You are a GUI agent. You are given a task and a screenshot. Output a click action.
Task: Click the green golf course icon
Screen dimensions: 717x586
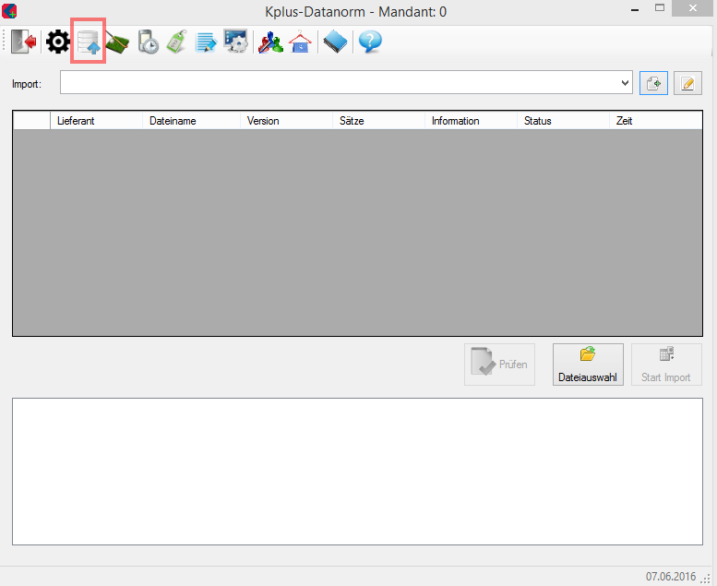117,42
